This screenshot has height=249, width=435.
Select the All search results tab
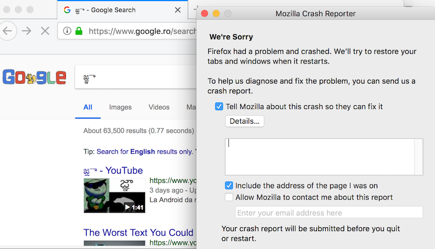point(88,107)
